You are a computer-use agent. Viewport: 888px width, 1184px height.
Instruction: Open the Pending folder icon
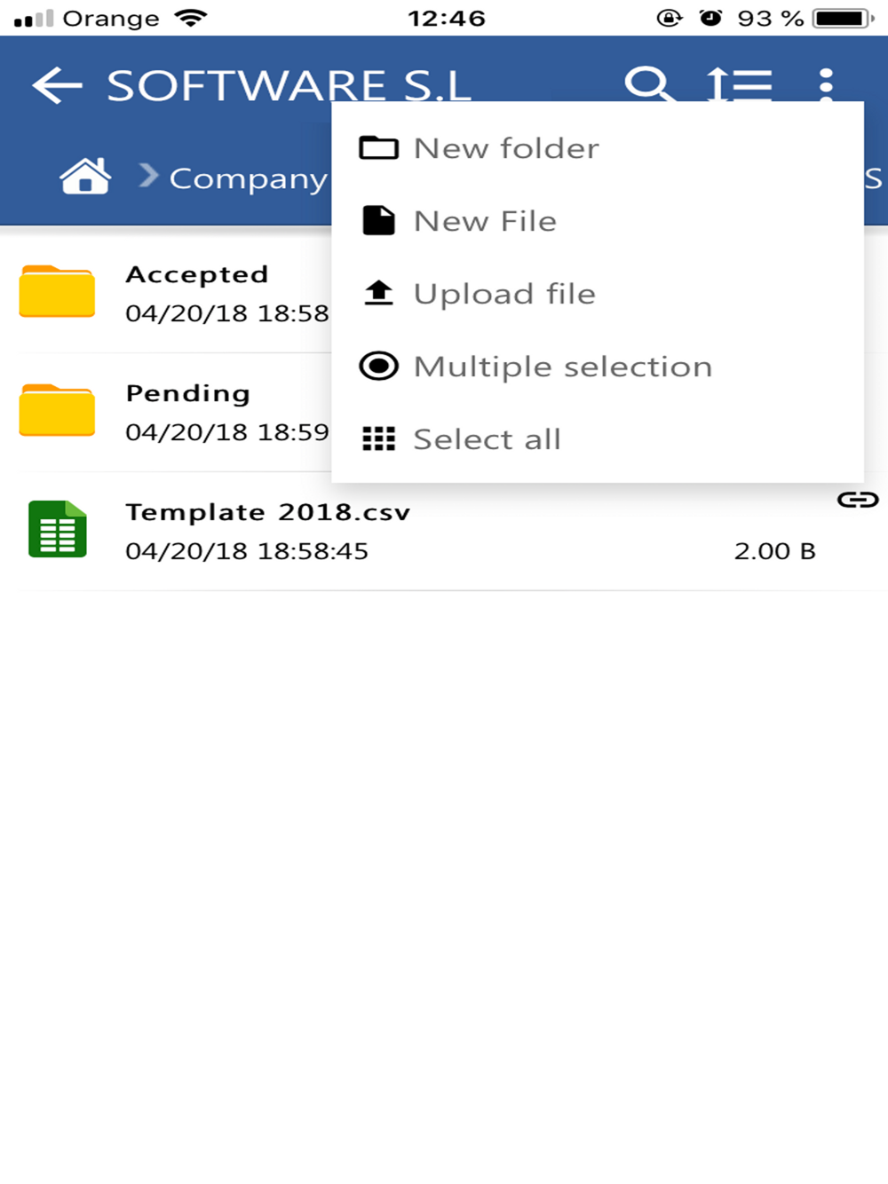point(57,410)
